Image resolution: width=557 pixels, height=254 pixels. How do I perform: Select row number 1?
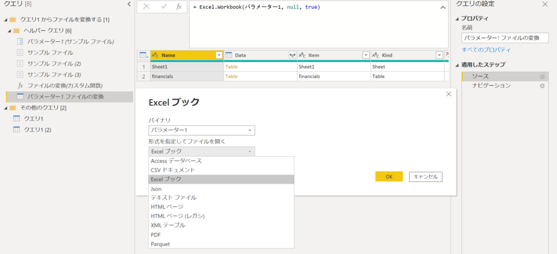coord(143,67)
